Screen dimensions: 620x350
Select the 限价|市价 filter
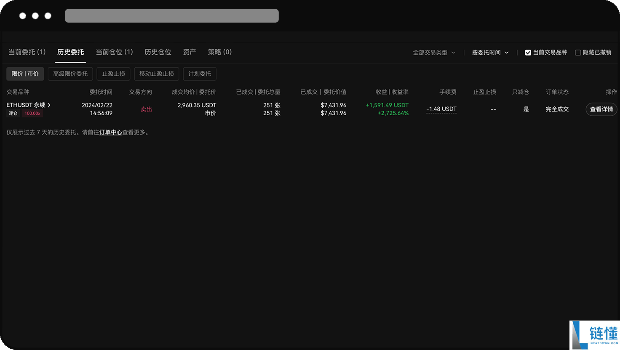[25, 74]
